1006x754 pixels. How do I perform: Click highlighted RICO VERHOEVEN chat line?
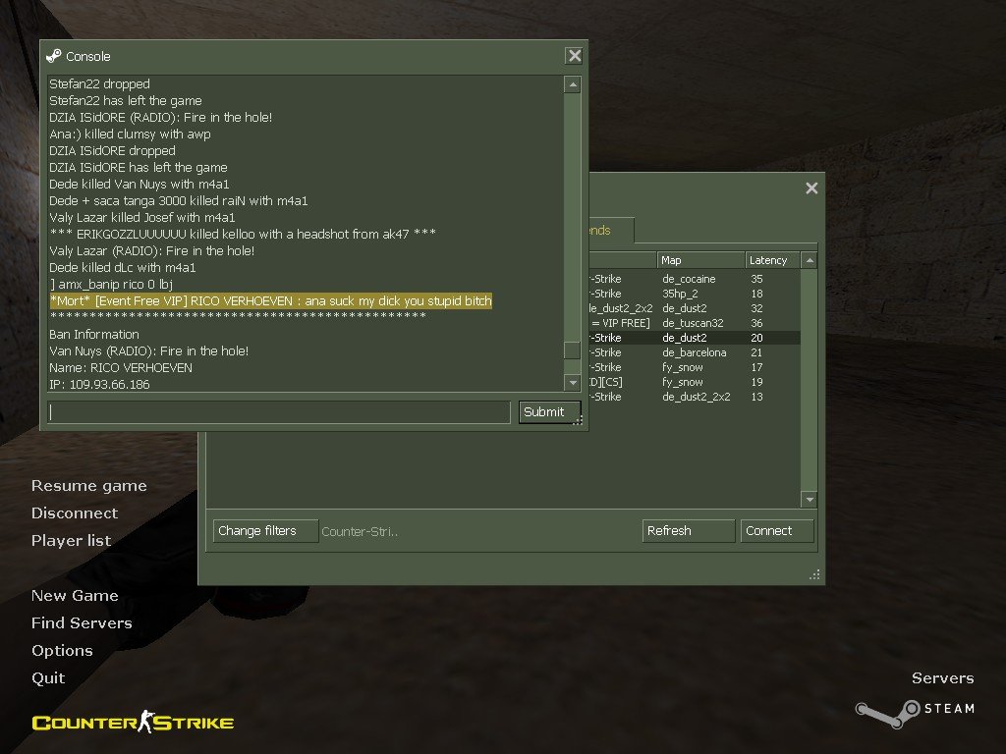coord(271,300)
